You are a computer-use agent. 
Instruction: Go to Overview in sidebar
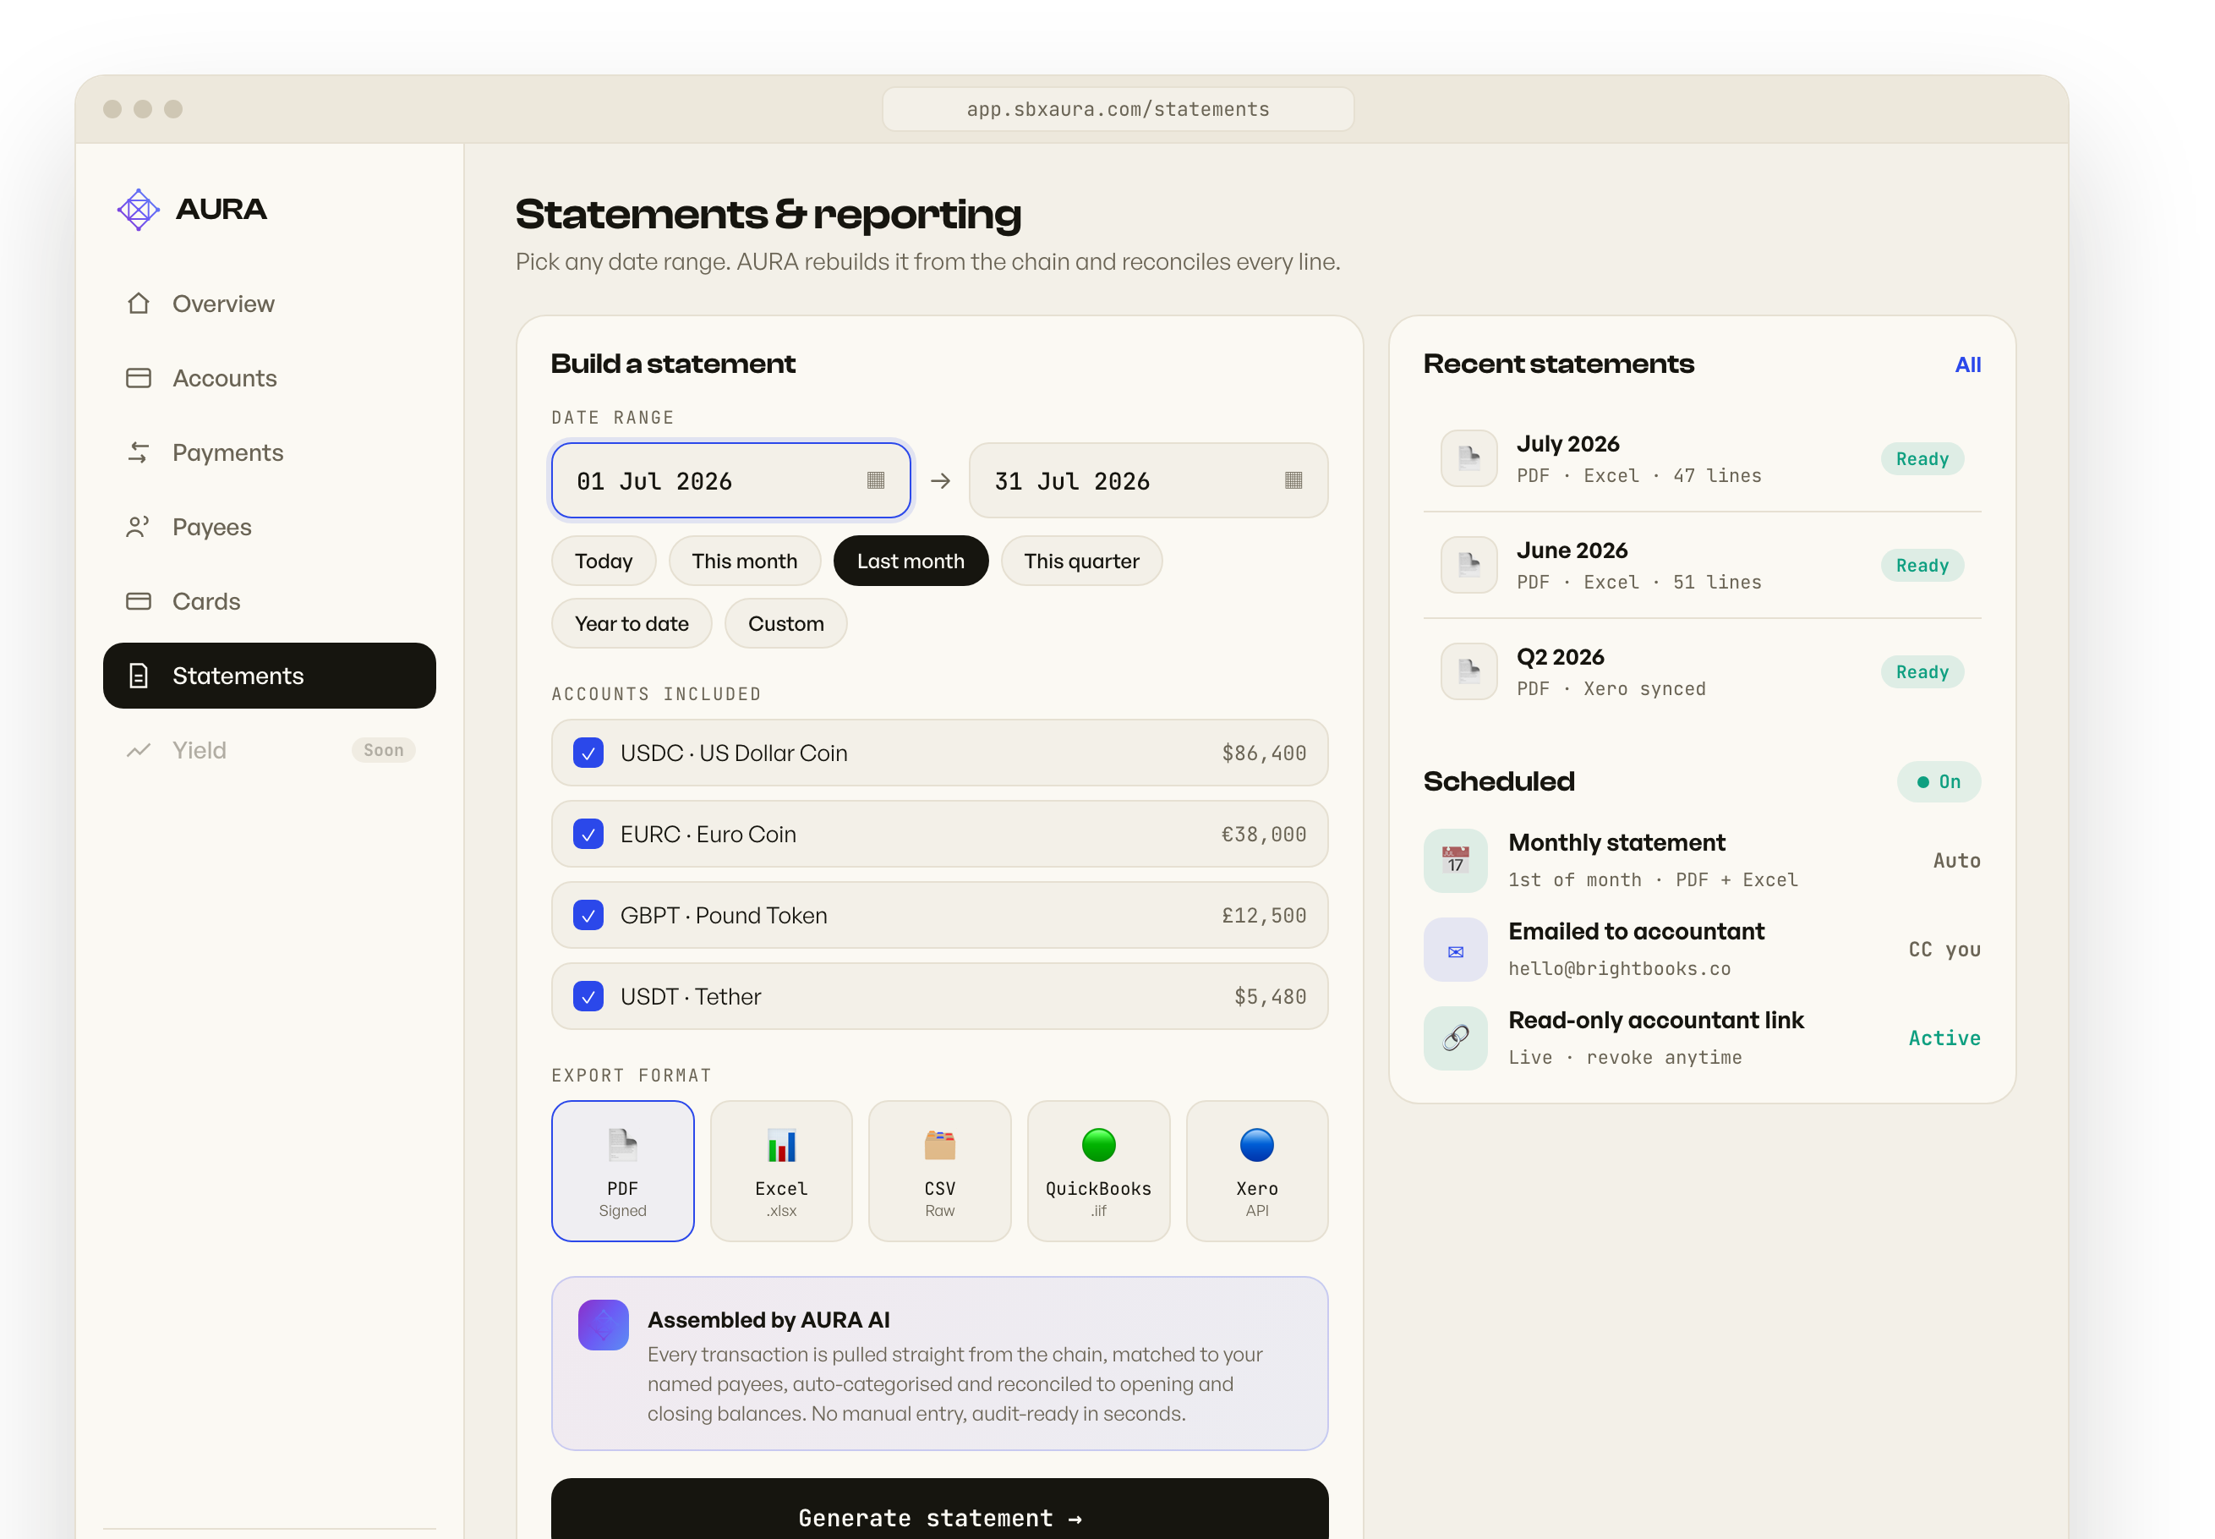tap(270, 304)
